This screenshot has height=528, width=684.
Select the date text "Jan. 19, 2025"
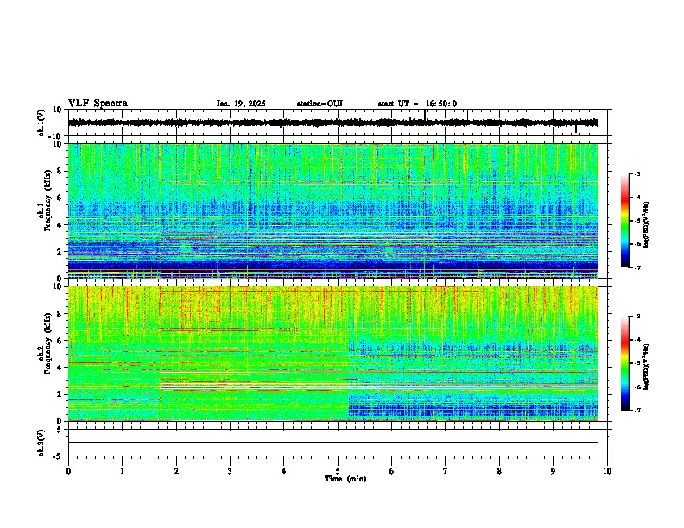pyautogui.click(x=241, y=104)
